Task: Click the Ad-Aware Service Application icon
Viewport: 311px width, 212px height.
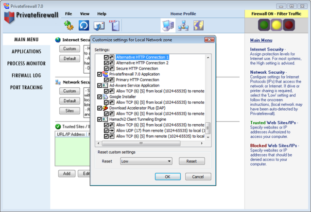Action: (105, 85)
